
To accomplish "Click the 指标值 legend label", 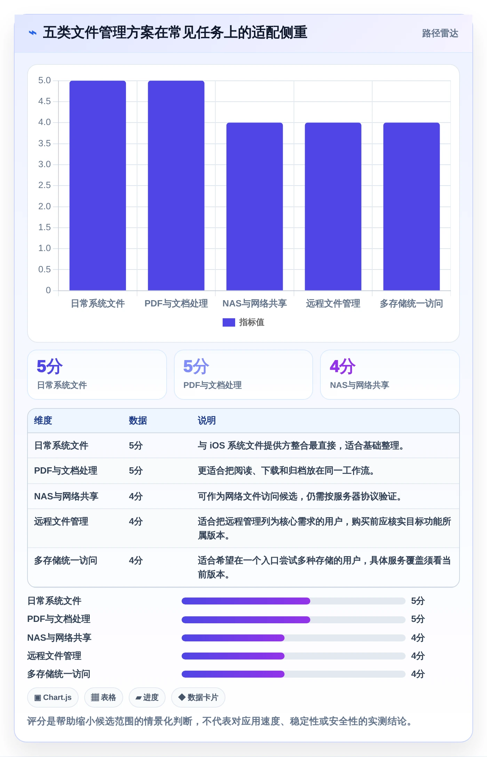I will pyautogui.click(x=252, y=322).
